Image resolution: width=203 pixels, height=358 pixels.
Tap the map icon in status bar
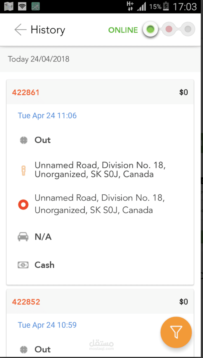pos(9,6)
